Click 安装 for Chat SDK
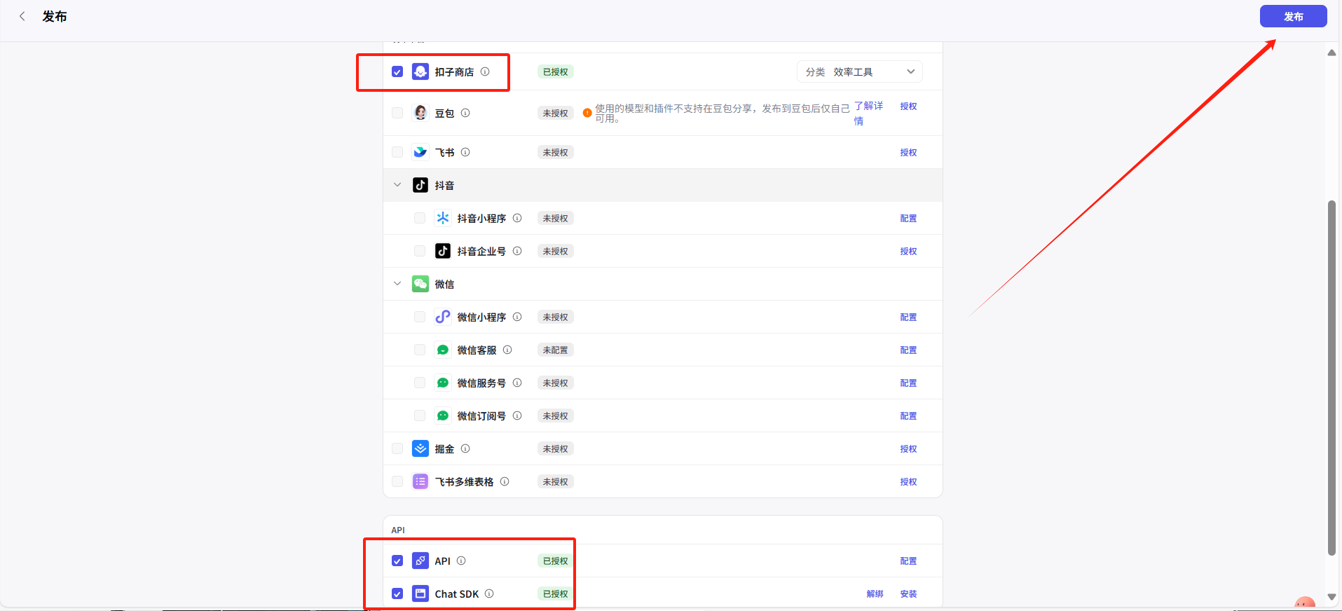The height and width of the screenshot is (611, 1342). 908,593
